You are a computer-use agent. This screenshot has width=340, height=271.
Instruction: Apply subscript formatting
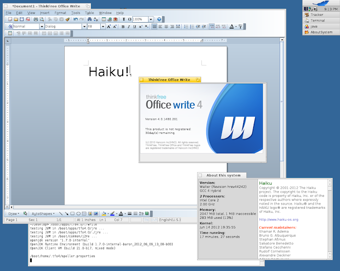pos(146,26)
